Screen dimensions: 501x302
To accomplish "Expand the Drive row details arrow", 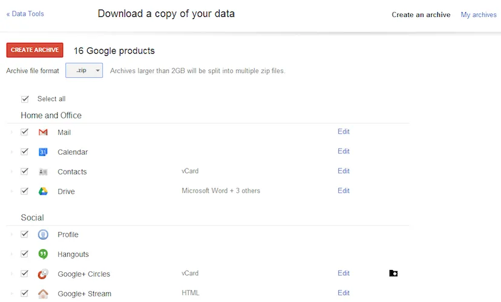I will [11, 191].
